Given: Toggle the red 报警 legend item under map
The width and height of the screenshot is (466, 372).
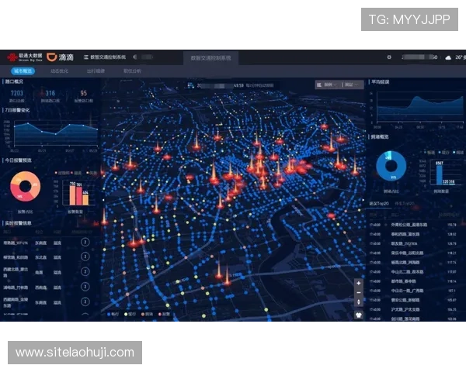Looking at the screenshot, I should pyautogui.click(x=163, y=315).
